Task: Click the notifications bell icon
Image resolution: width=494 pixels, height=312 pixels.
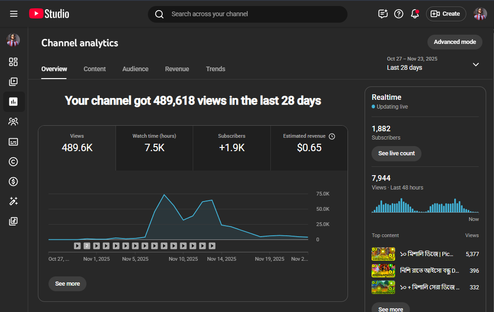Action: (415, 14)
